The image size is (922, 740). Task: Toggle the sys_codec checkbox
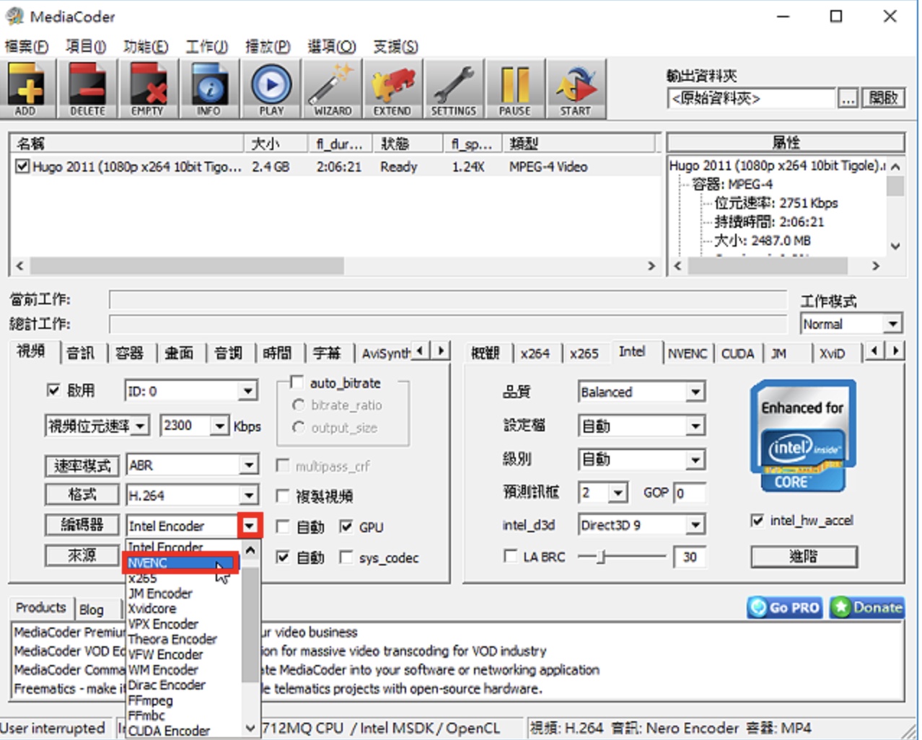pos(346,557)
